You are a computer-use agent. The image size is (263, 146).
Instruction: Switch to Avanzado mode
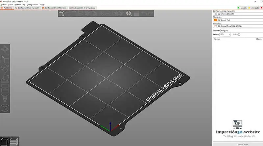tap(253, 8)
